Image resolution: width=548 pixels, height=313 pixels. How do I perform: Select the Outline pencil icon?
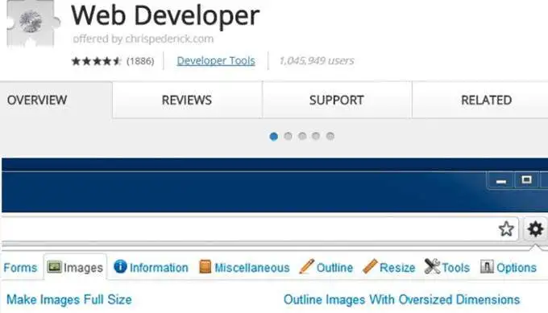(x=307, y=266)
